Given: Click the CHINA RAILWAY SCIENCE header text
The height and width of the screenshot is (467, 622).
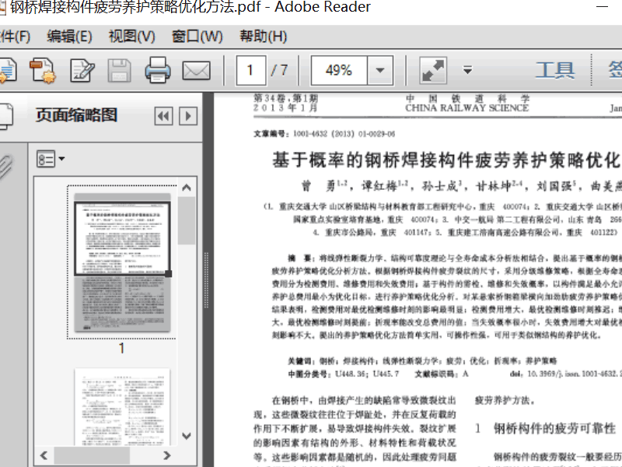Looking at the screenshot, I should coord(467,107).
